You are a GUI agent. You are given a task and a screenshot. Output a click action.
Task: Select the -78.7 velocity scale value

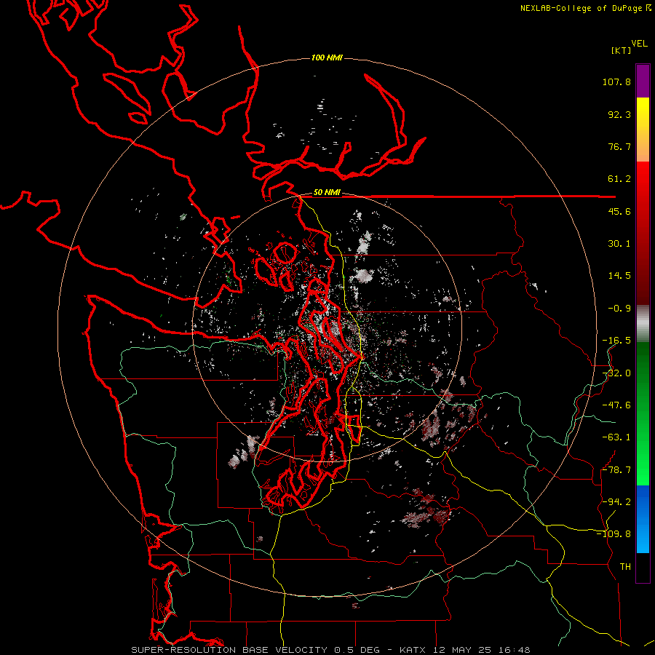point(616,470)
